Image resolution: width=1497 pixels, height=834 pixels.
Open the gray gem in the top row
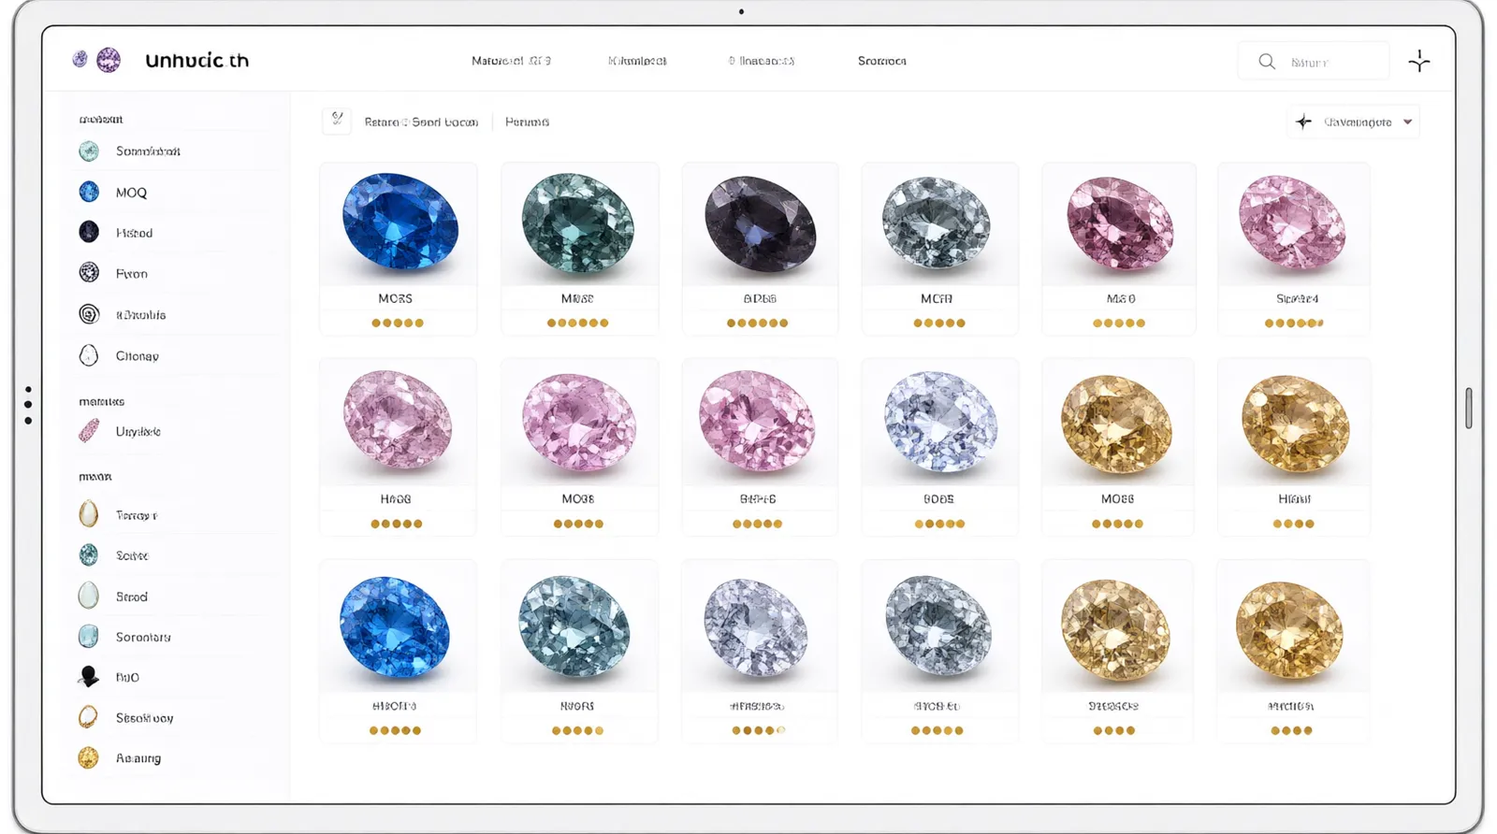(x=937, y=224)
